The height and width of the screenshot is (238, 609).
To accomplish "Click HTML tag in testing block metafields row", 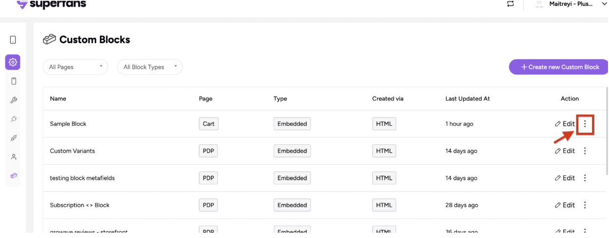I will click(x=384, y=178).
